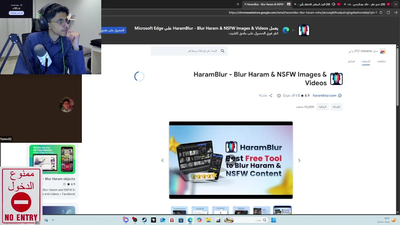Open the Task View taskbar icon
This screenshot has width=400, height=225.
point(218,220)
